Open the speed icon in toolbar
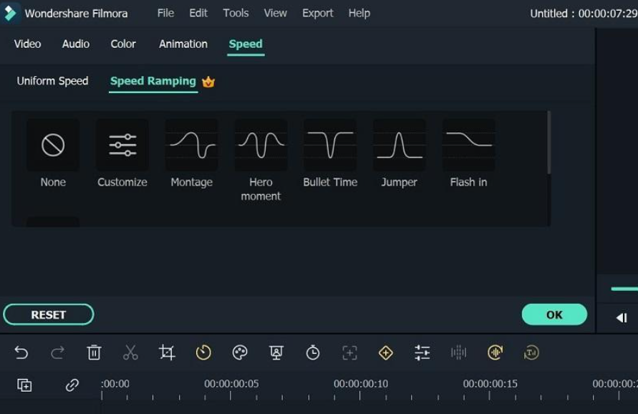The height and width of the screenshot is (414, 638). [x=203, y=352]
